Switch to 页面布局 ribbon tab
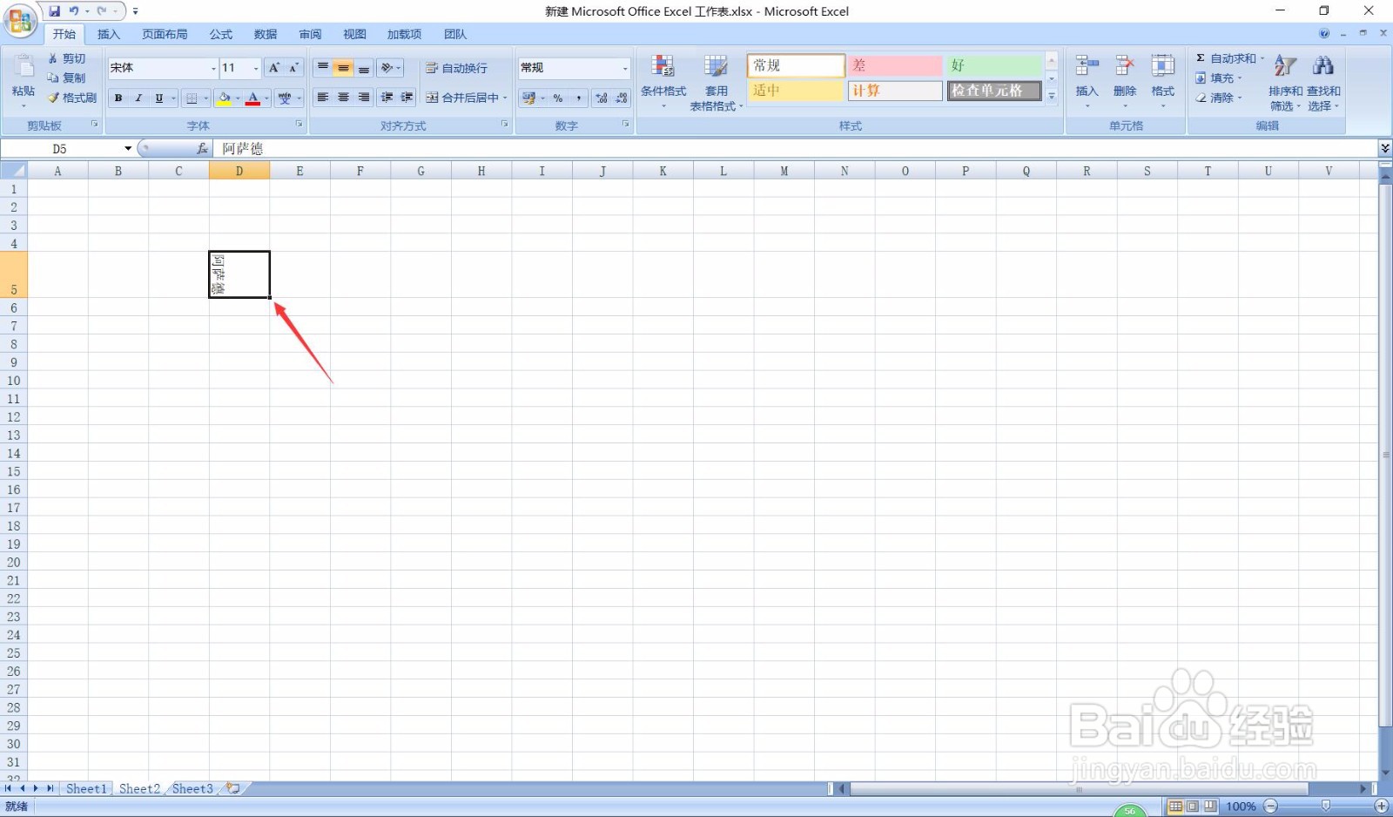This screenshot has width=1393, height=817. [165, 34]
